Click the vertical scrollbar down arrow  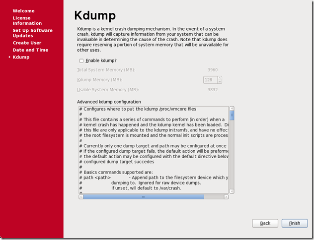point(232,191)
